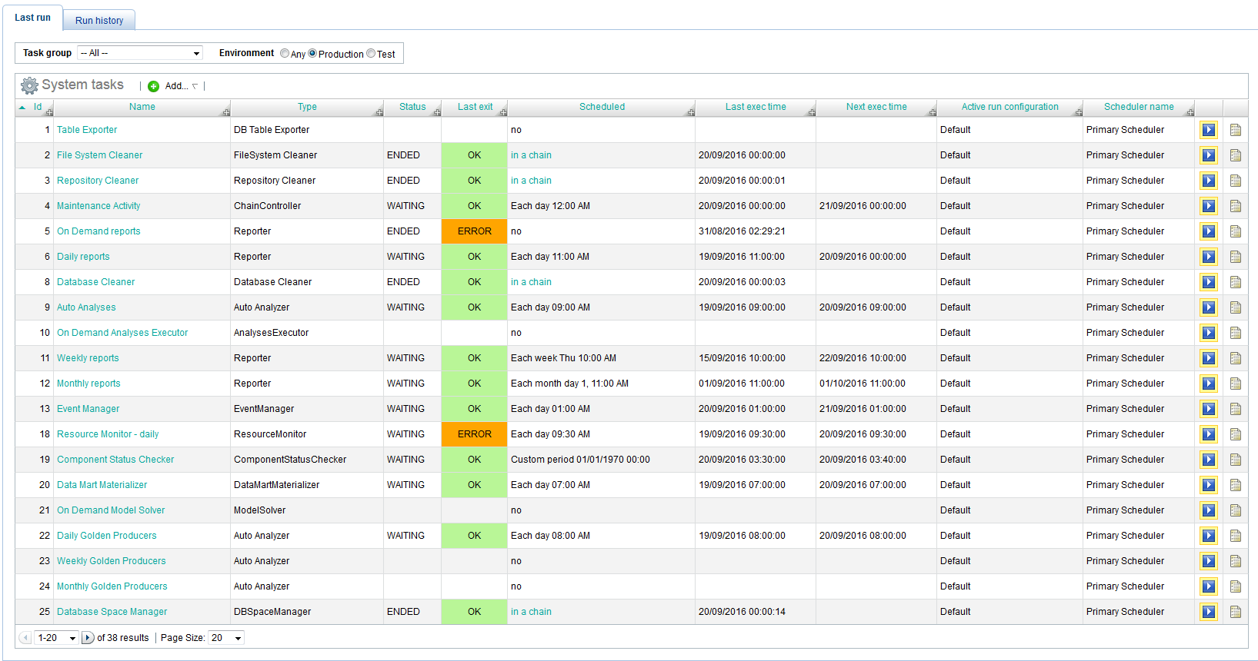Open the Resource Monitor - daily link
This screenshot has width=1258, height=661.
click(108, 434)
